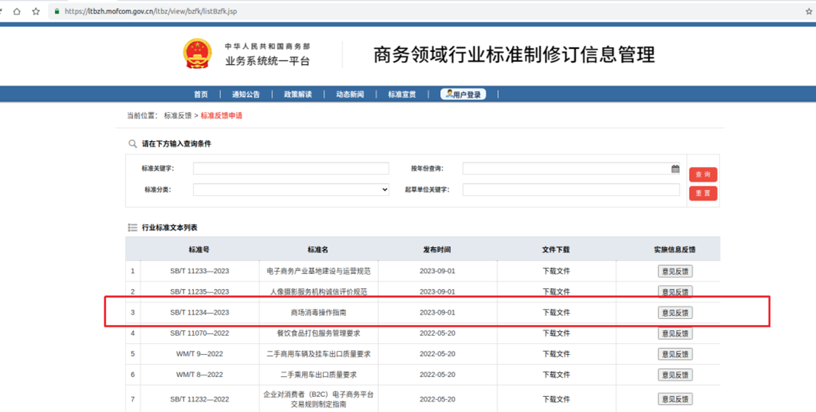Focus the 标准关键字 input field
Screen dimensions: 816x412
[x=291, y=169]
